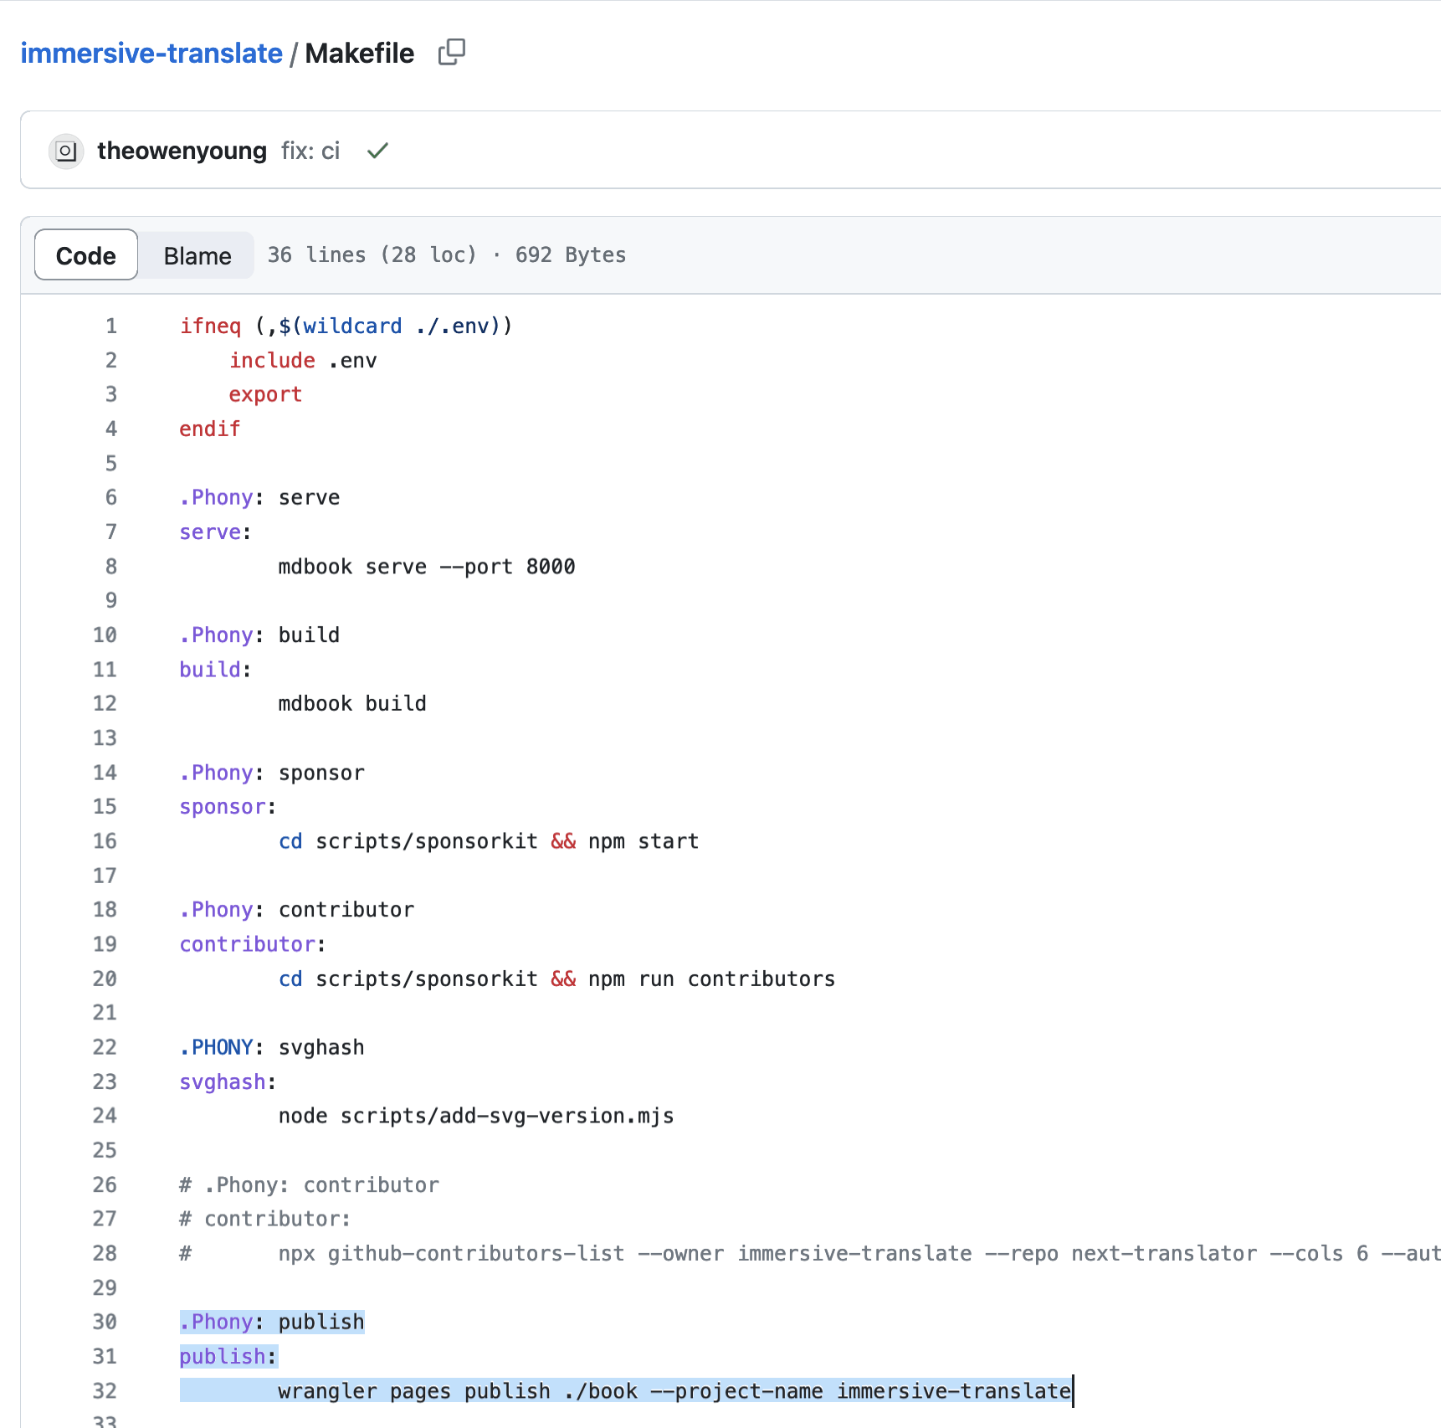1441x1428 pixels.
Task: Open the 'fix: ci' commit message
Action: (310, 151)
